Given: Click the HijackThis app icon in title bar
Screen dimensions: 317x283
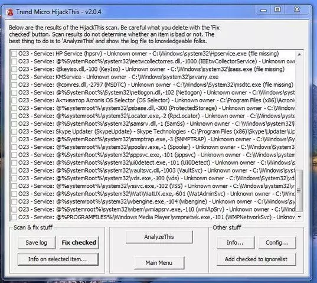Looking at the screenshot, I should tap(10, 12).
